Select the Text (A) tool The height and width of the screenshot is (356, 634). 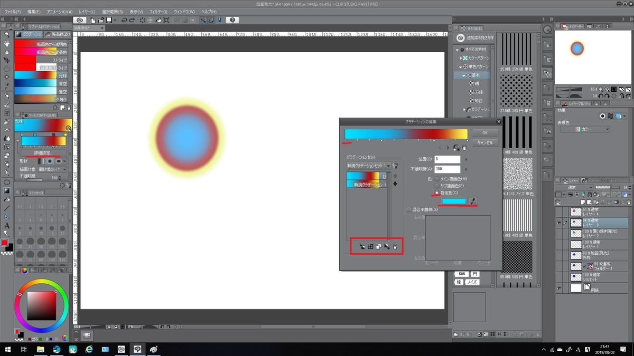point(7,225)
